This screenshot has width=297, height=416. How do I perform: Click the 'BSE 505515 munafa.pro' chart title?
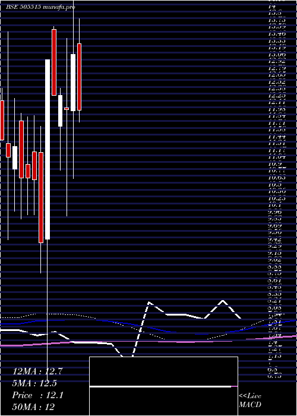(40, 7)
